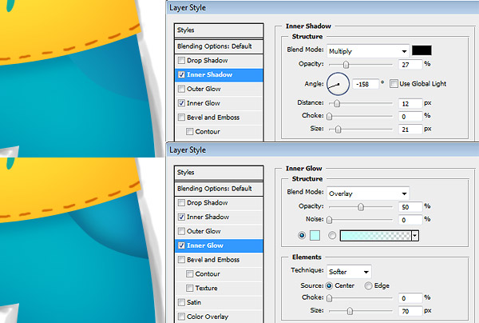
Task: Check Contour option in lower dialog
Action: [190, 273]
